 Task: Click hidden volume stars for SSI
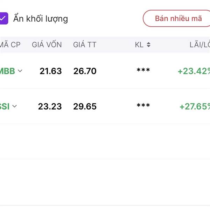pos(143,106)
